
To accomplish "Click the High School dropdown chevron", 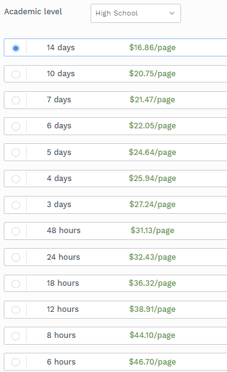I will click(172, 13).
